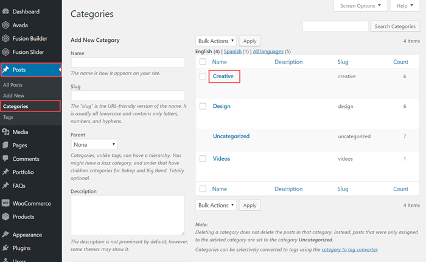Open All Posts submenu item
The height and width of the screenshot is (262, 426).
coord(13,85)
